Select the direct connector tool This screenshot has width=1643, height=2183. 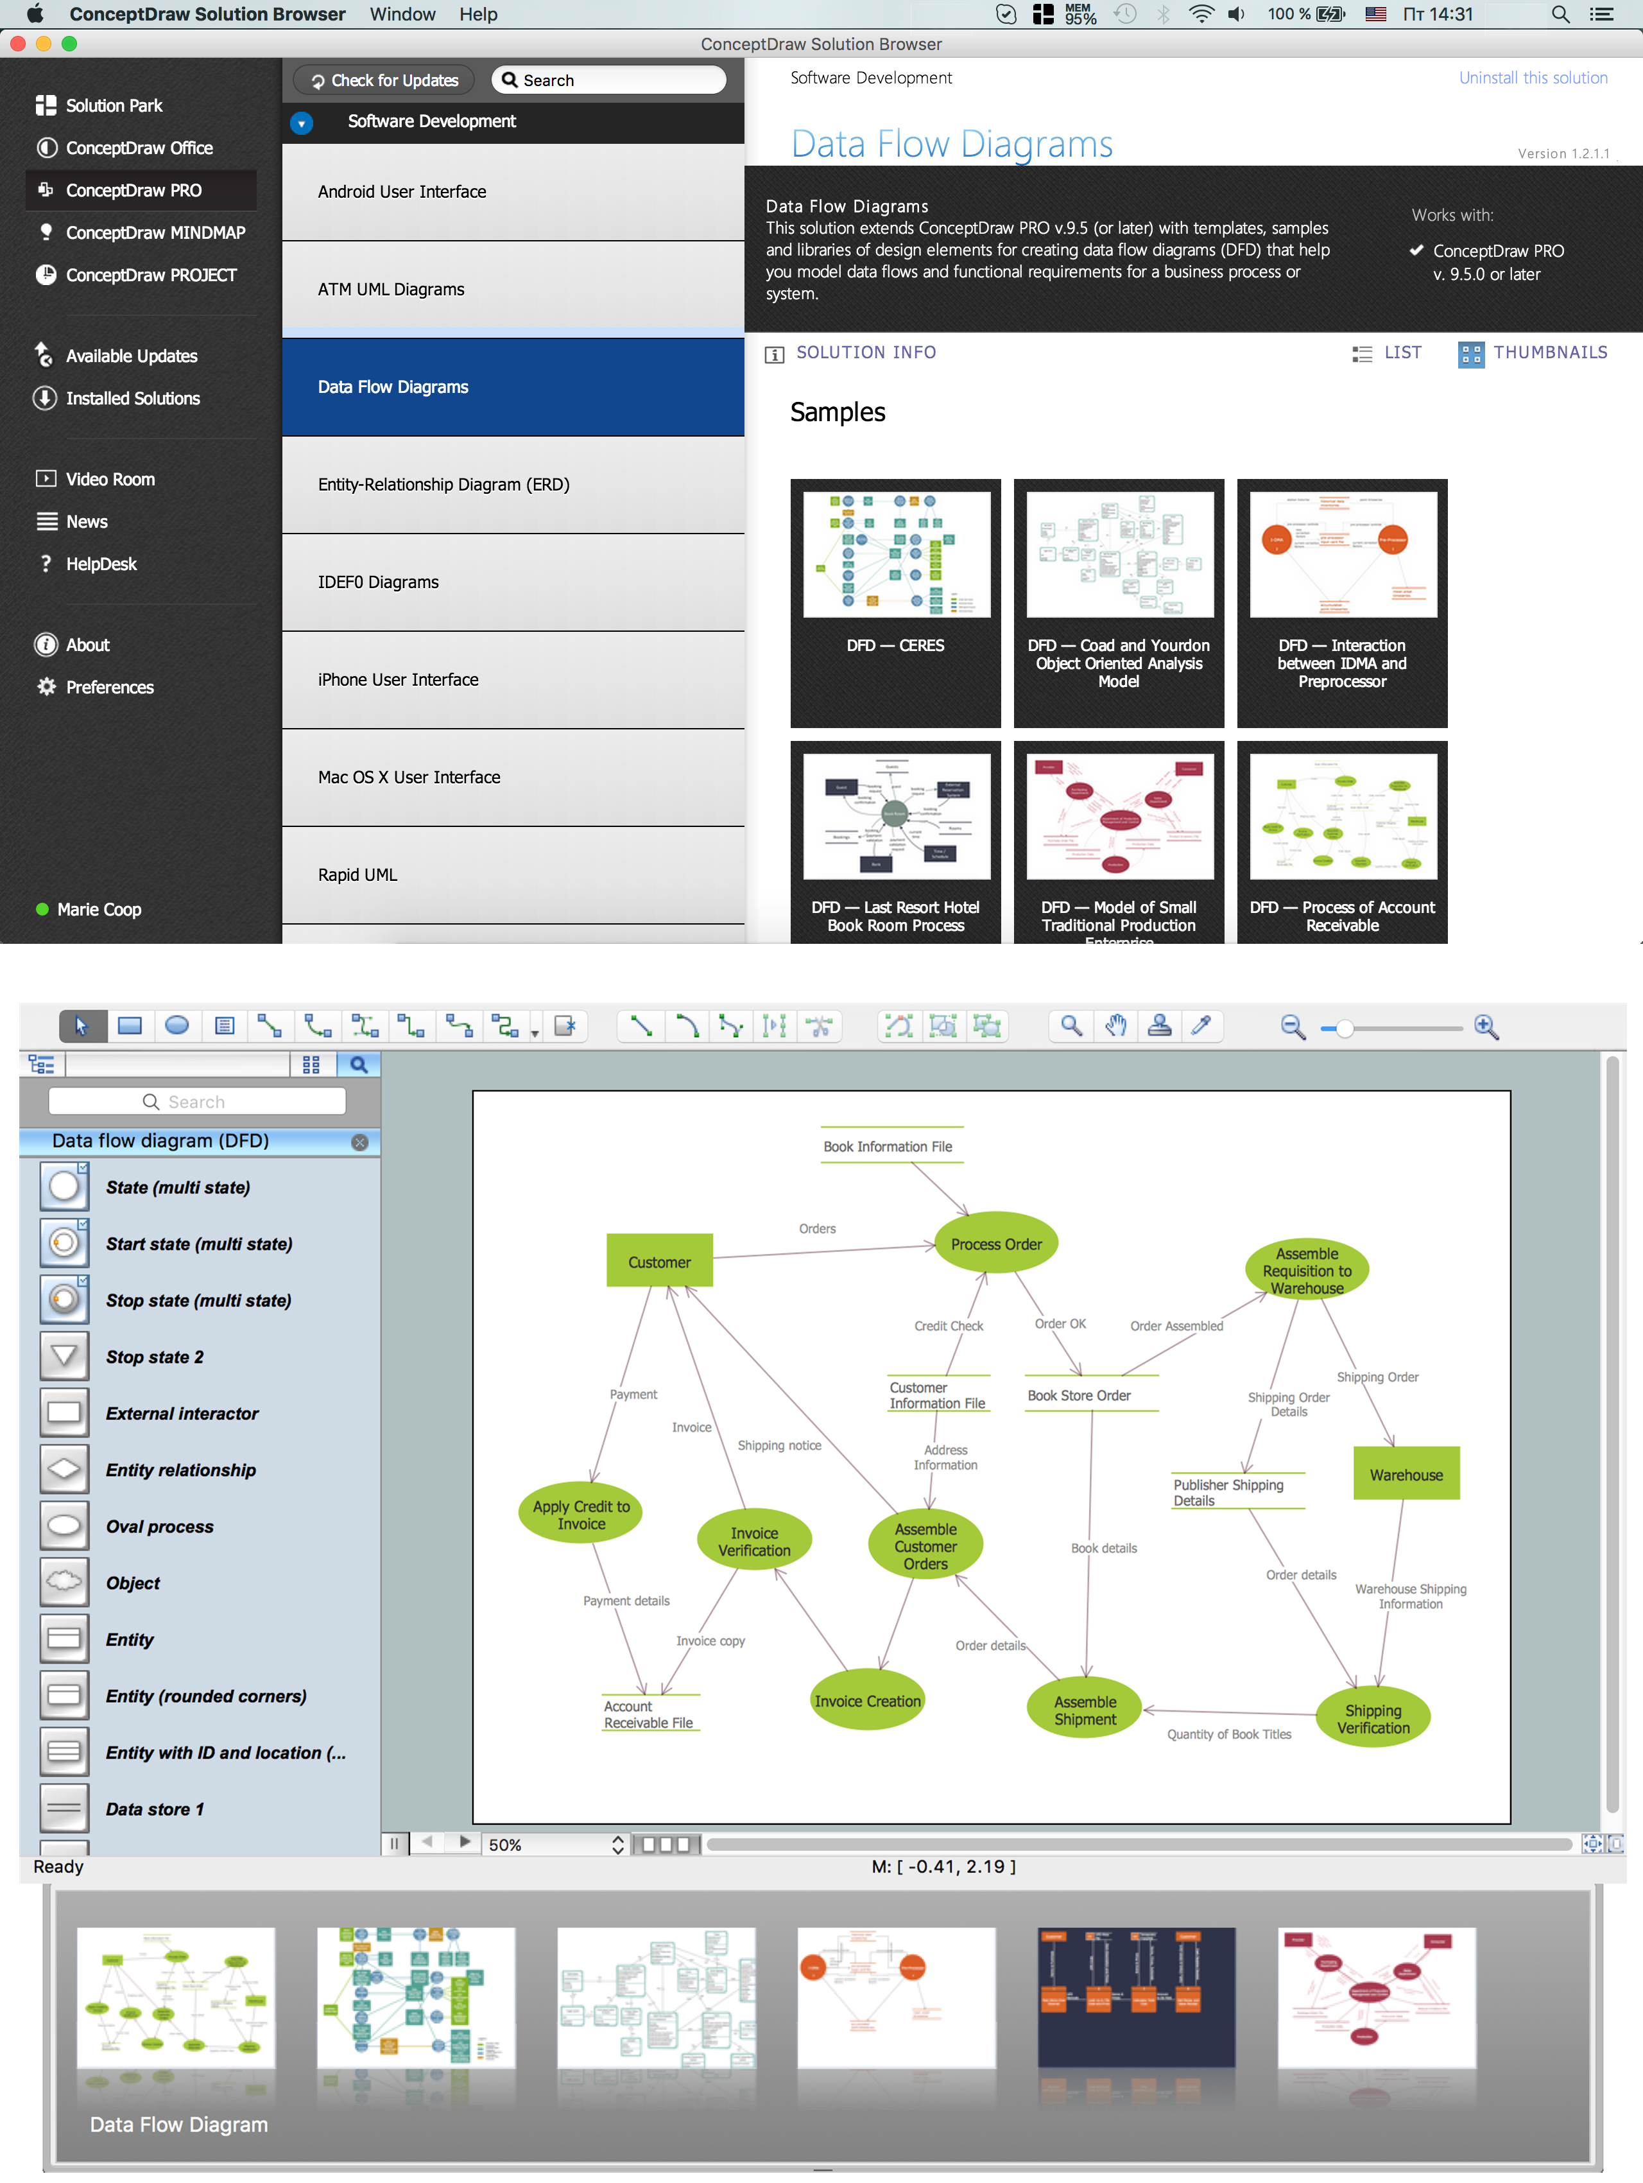[x=269, y=1027]
